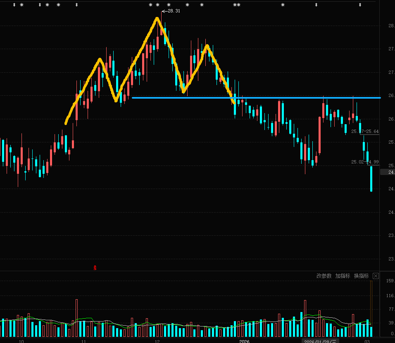Viewport: 395px width, 343px height.
Task: Click the leftmost up-down arrow event marker
Action: 14,5
